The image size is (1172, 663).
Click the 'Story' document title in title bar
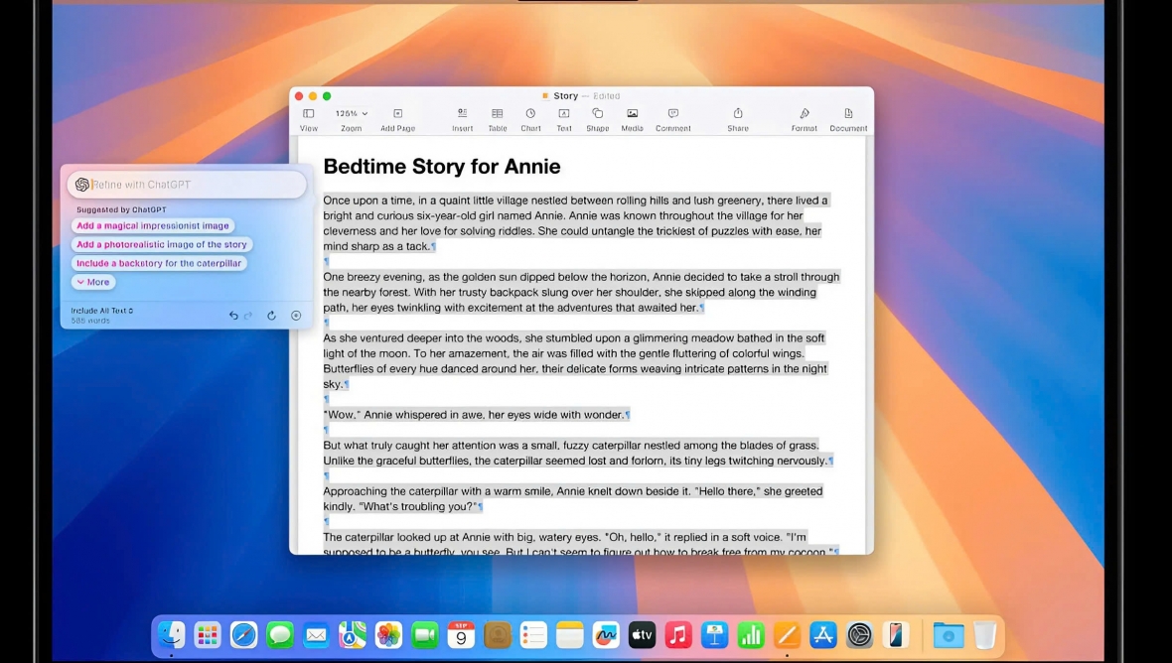click(566, 95)
